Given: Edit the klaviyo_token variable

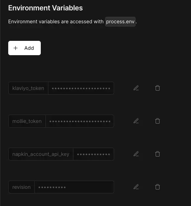Looking at the screenshot, I should [x=136, y=88].
